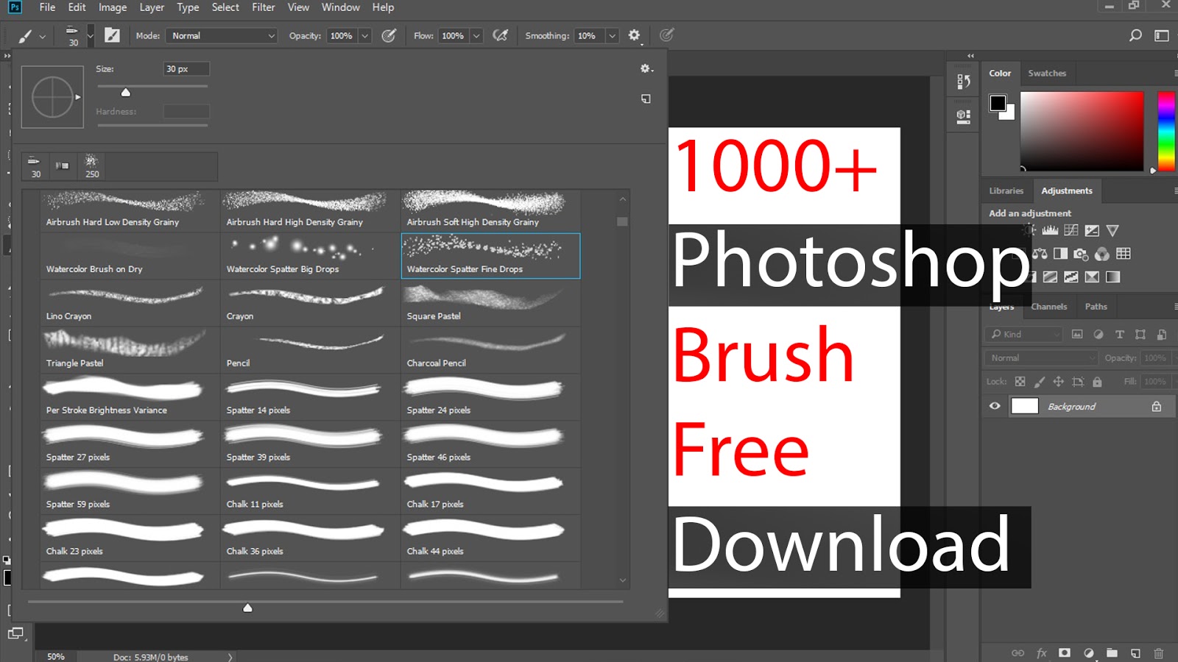
Task: Open the Filter menu
Action: pos(263,7)
